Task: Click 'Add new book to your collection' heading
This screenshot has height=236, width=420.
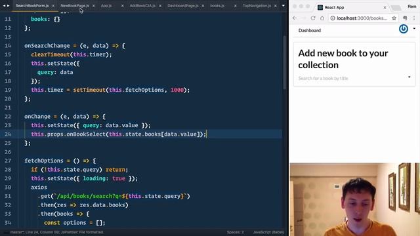Action: point(343,59)
